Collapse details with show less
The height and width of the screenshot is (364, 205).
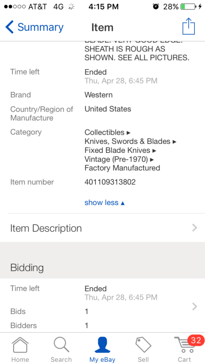pyautogui.click(x=105, y=202)
